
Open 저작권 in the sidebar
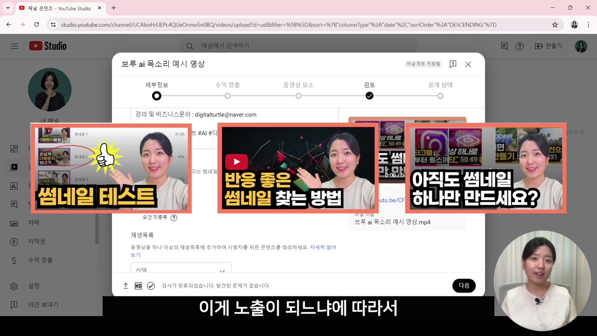click(37, 241)
